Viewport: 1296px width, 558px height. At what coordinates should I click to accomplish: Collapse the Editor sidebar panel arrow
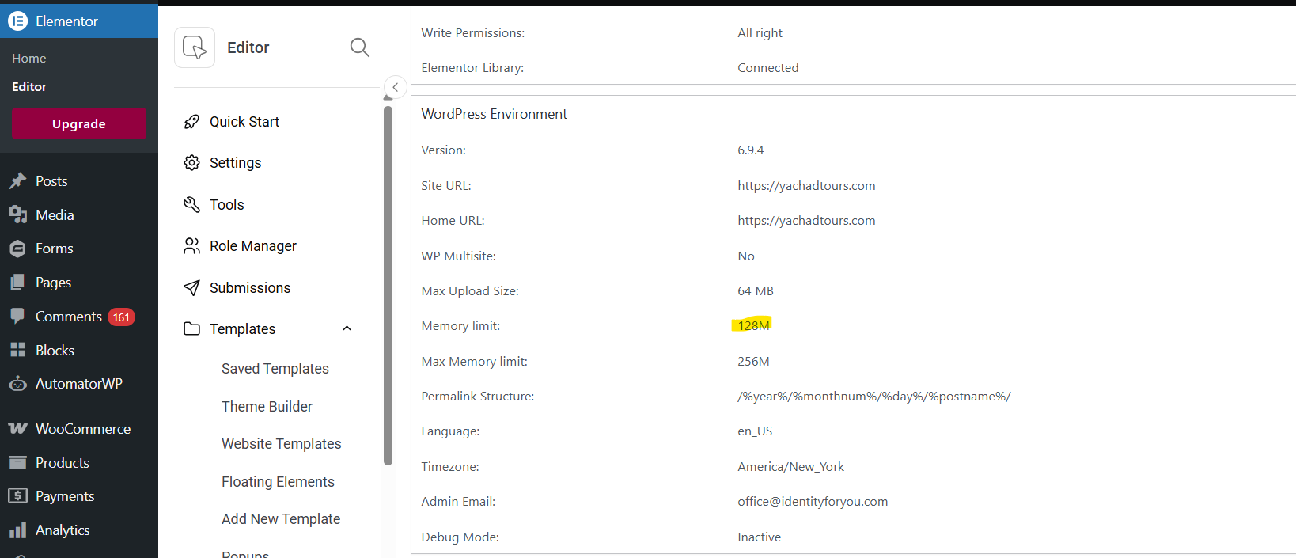pos(395,87)
